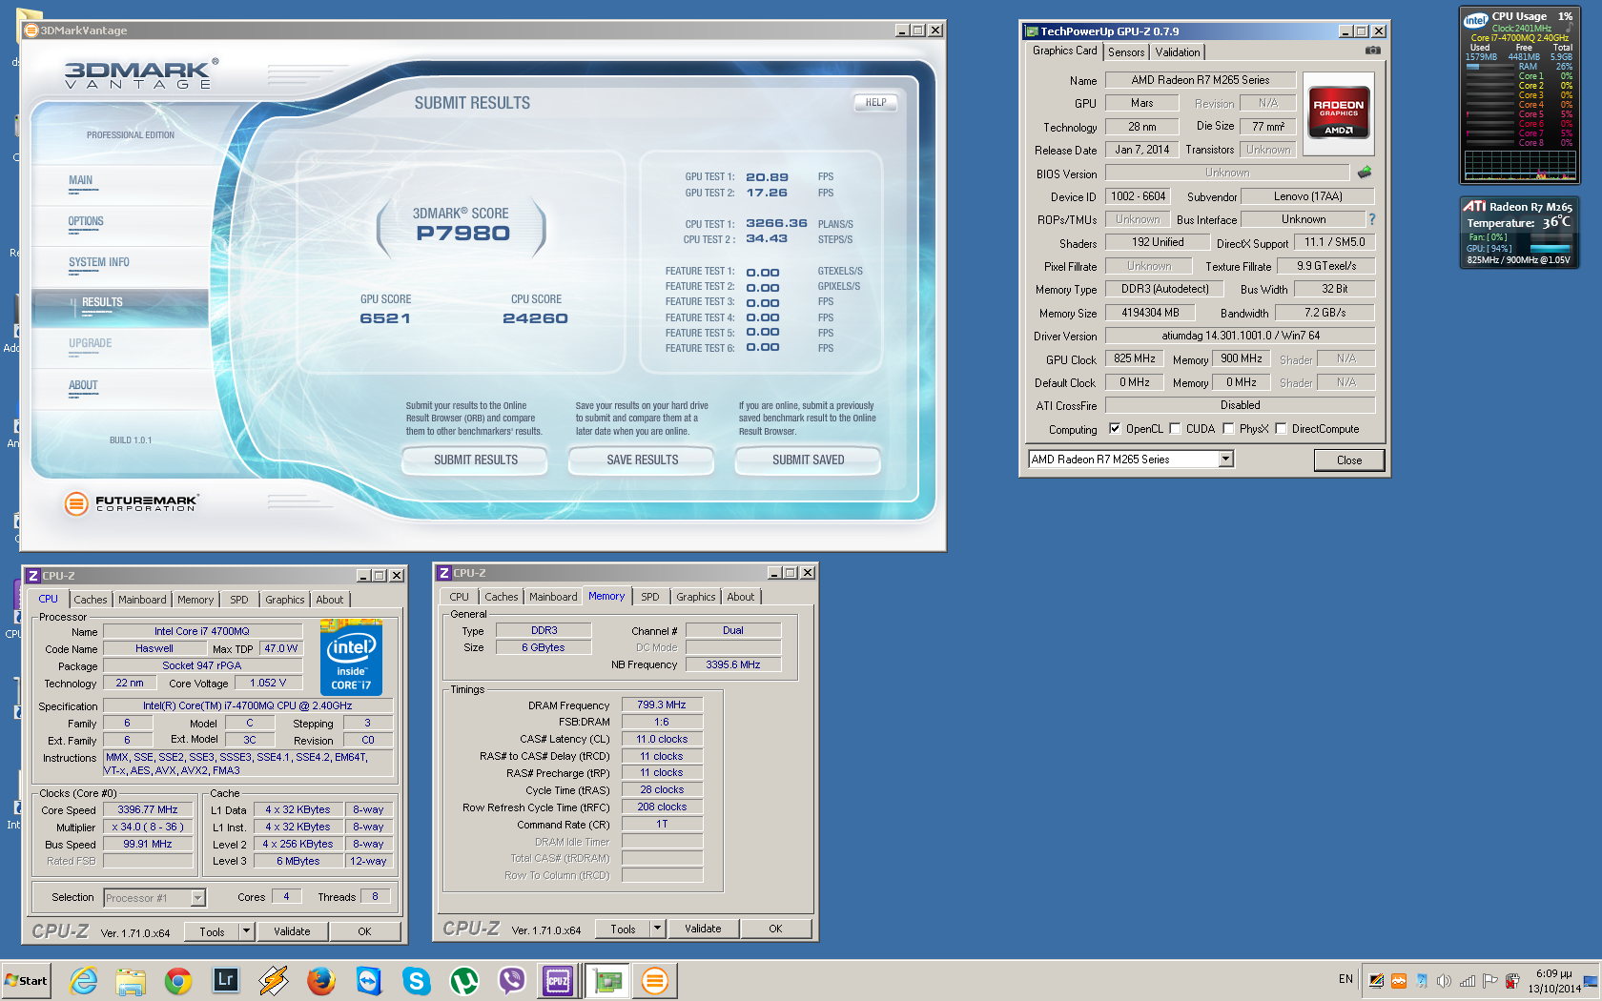Click the SUBMIT SAVED button
This screenshot has height=1001, width=1602.
pos(808,460)
